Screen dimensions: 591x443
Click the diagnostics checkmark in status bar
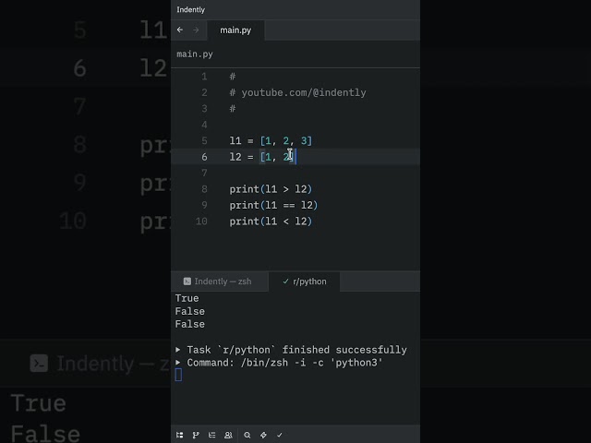click(279, 435)
